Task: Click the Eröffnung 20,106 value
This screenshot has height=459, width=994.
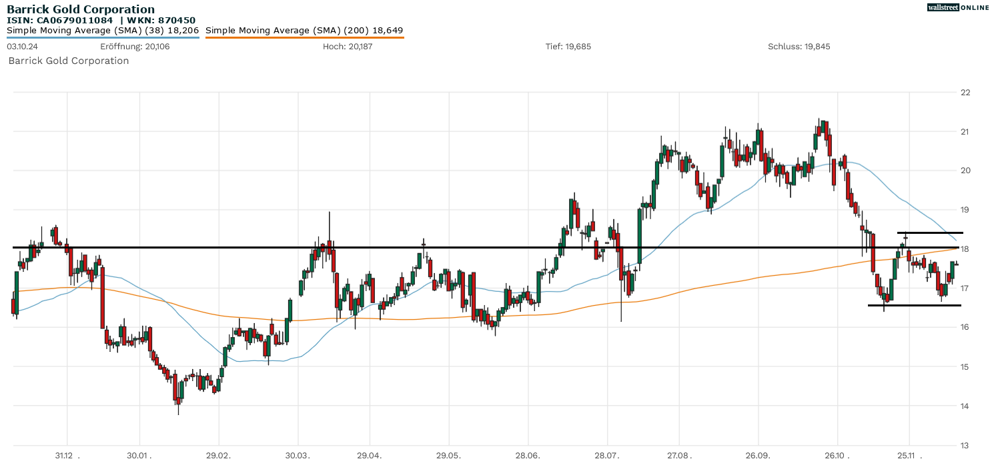Action: pos(135,47)
